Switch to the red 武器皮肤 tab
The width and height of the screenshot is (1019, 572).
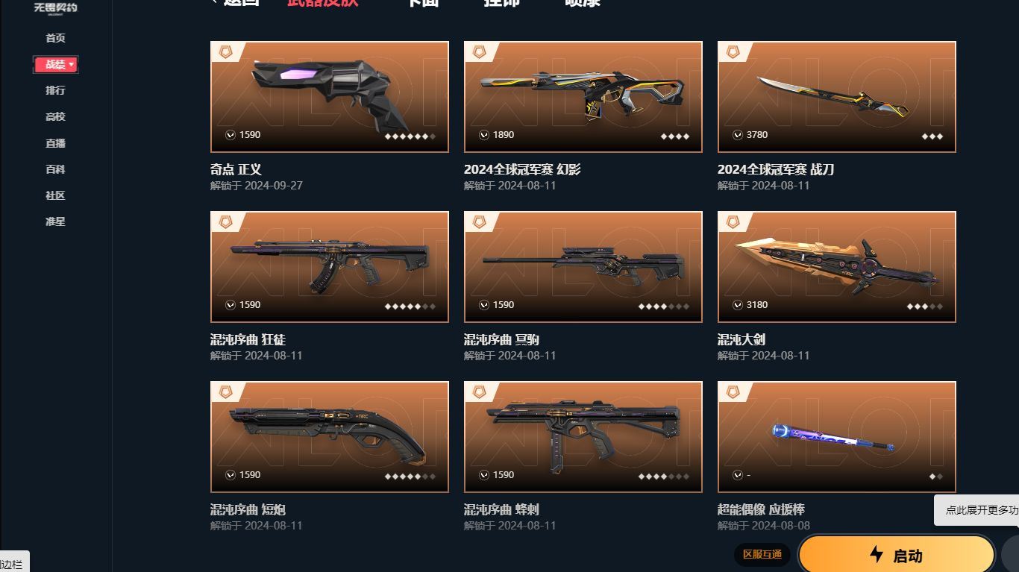(x=322, y=2)
